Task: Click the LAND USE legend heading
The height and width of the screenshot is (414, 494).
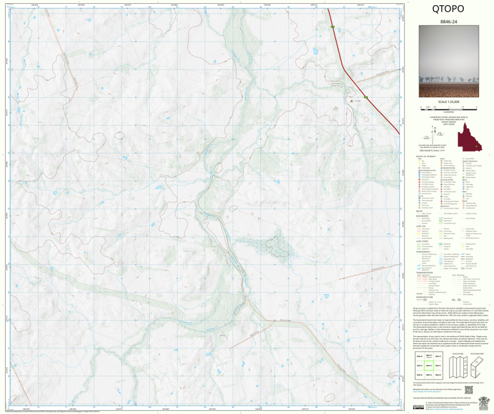Action: (421, 226)
